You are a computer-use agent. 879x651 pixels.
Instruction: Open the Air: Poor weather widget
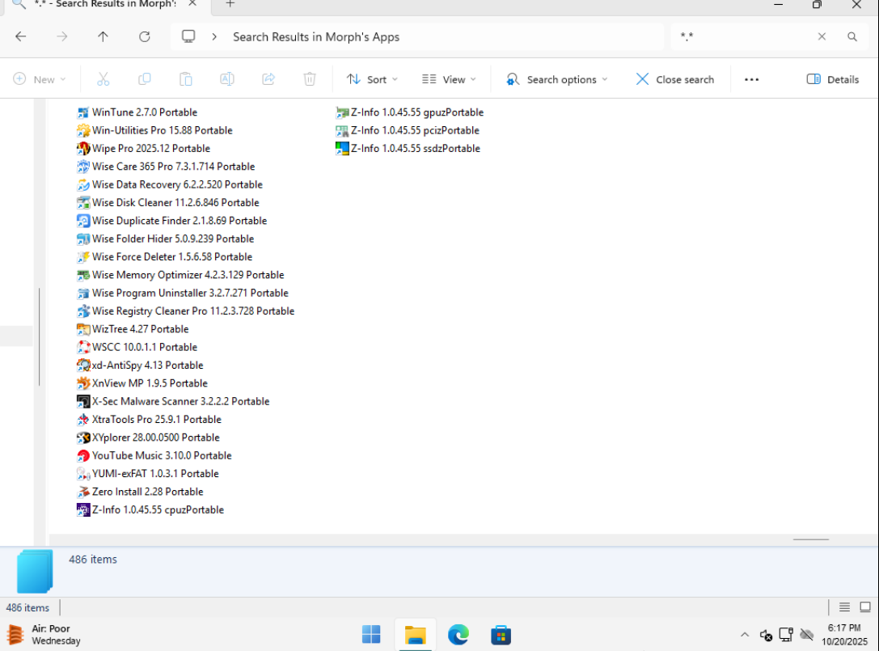tap(44, 635)
